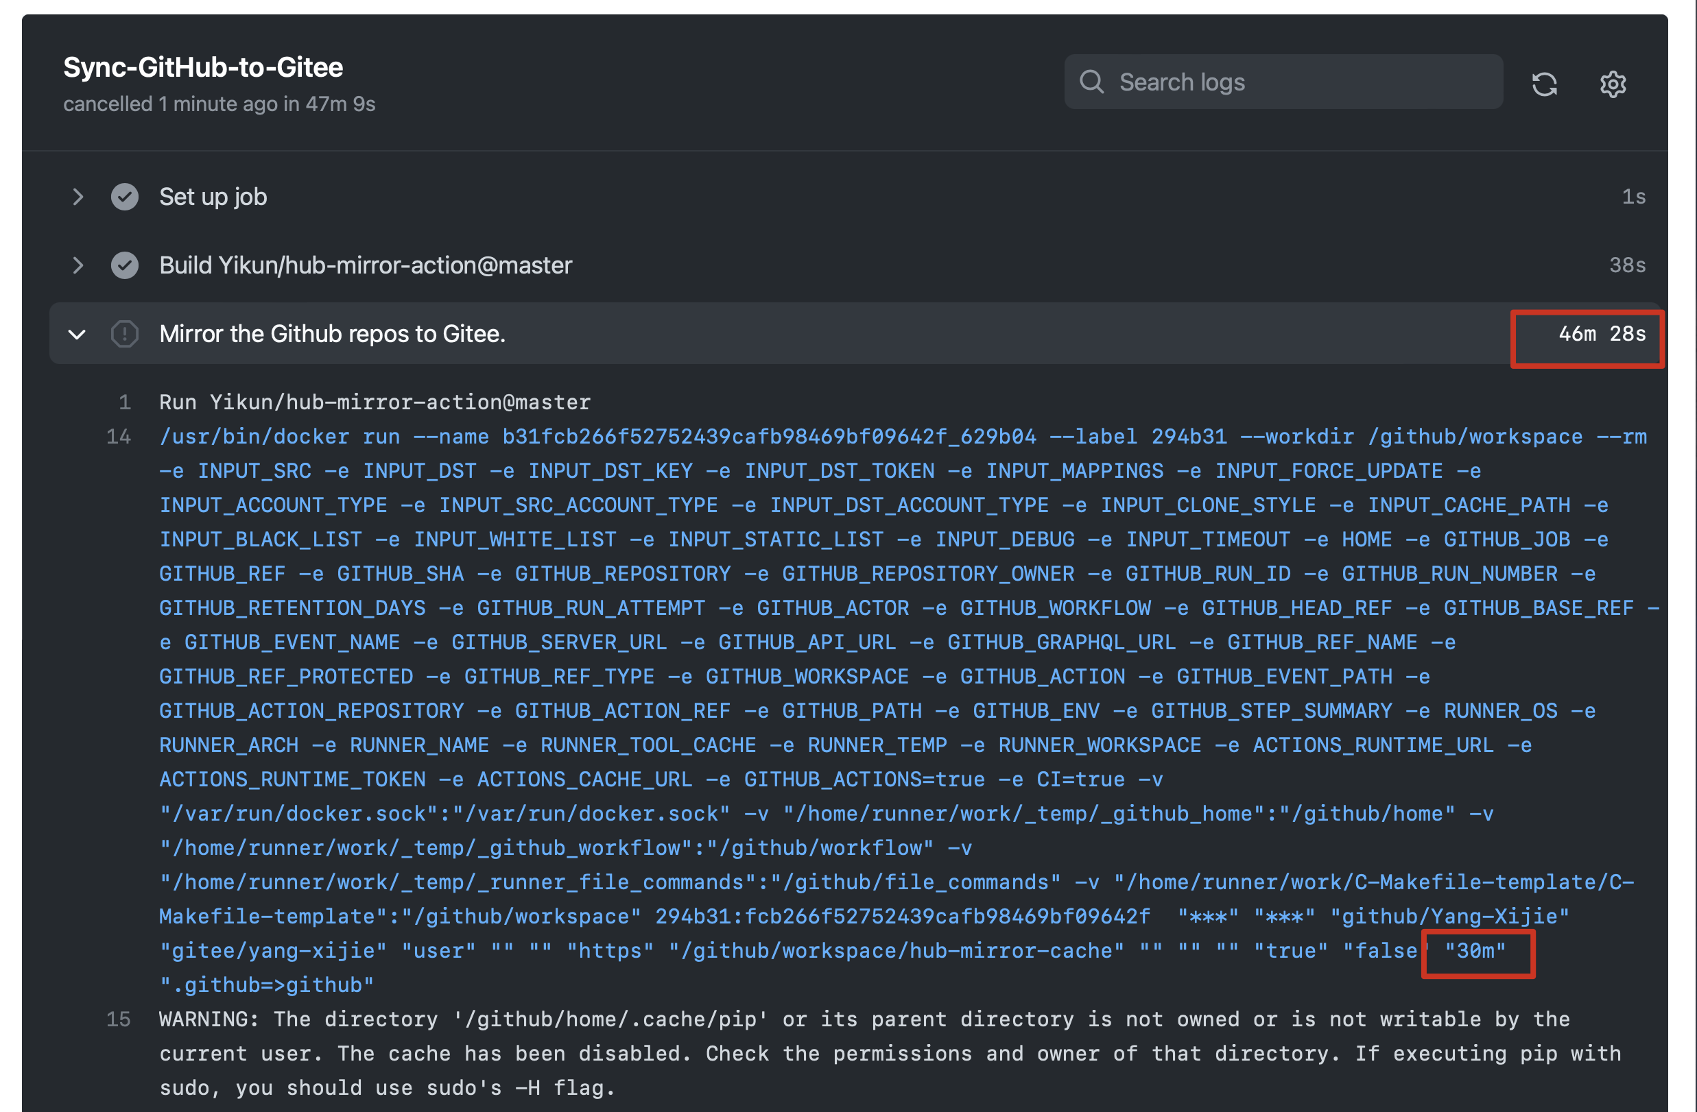Image resolution: width=1697 pixels, height=1112 pixels.
Task: Click the Mirror the Github repos to Gitee label
Action: [x=332, y=334]
